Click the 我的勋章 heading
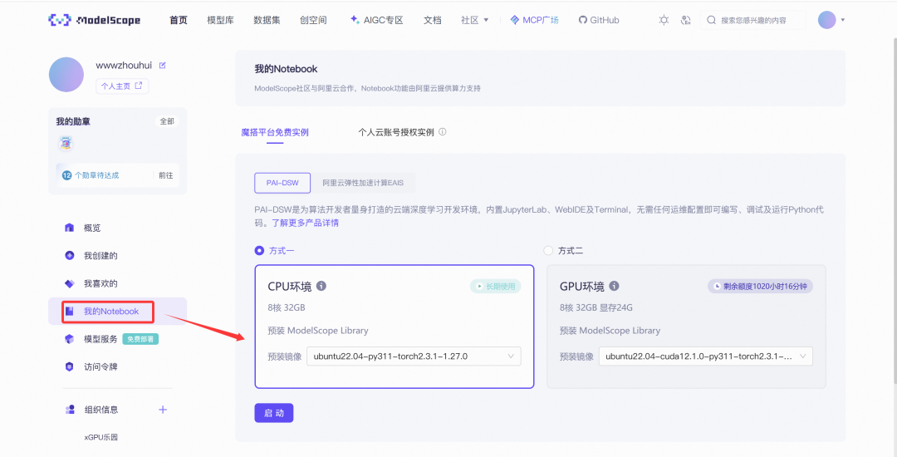This screenshot has width=897, height=457. coord(73,121)
